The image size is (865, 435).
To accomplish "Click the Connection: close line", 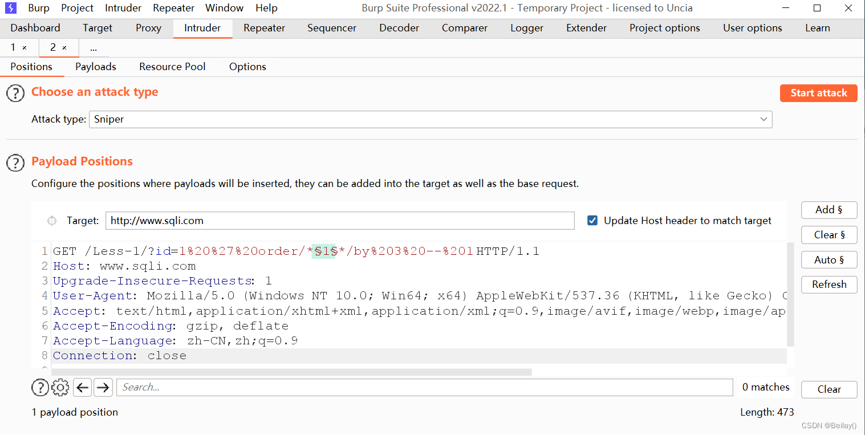I will click(120, 356).
